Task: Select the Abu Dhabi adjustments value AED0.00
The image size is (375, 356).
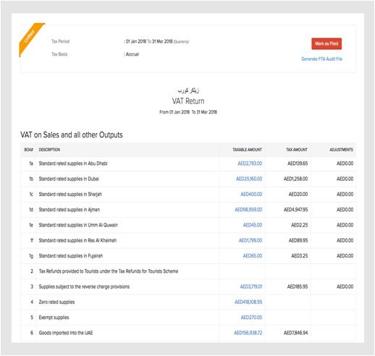Action: (x=345, y=164)
